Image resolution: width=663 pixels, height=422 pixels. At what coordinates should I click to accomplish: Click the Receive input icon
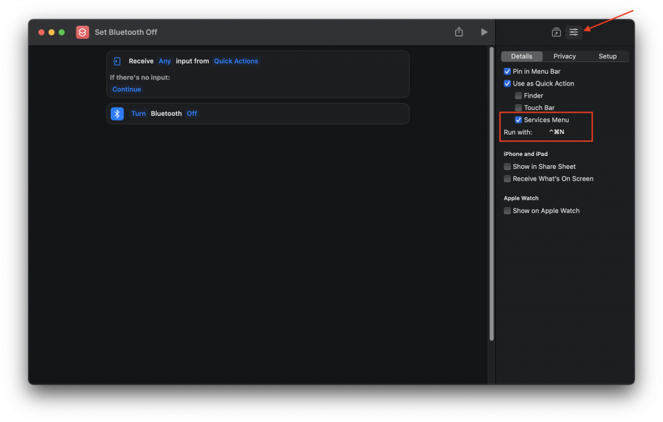pyautogui.click(x=117, y=61)
